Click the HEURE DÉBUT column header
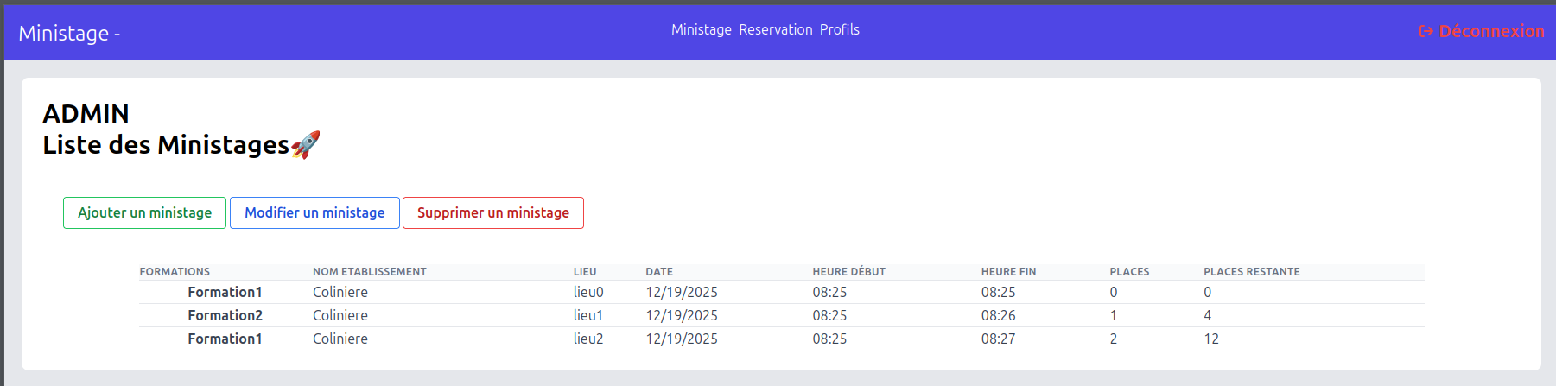The height and width of the screenshot is (386, 1556). pos(848,271)
